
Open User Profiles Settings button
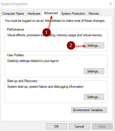(x=94, y=71)
